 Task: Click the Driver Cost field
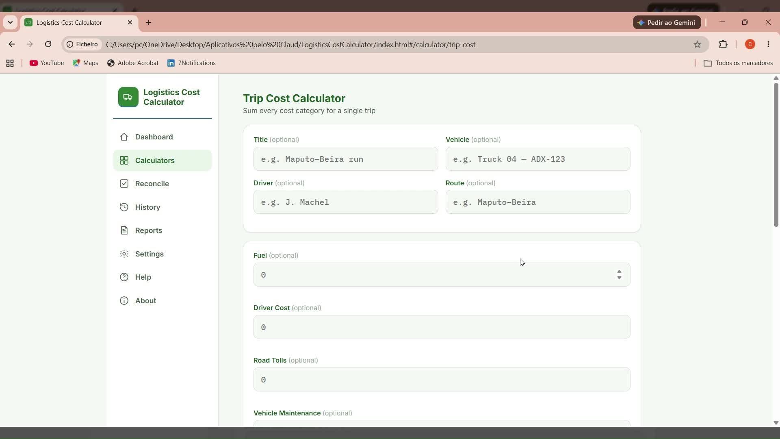tap(442, 327)
